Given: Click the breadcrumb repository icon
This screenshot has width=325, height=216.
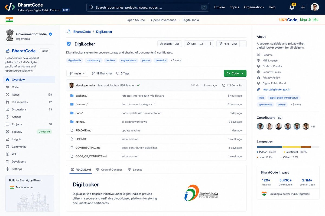Looking at the screenshot, I should pos(69,32).
